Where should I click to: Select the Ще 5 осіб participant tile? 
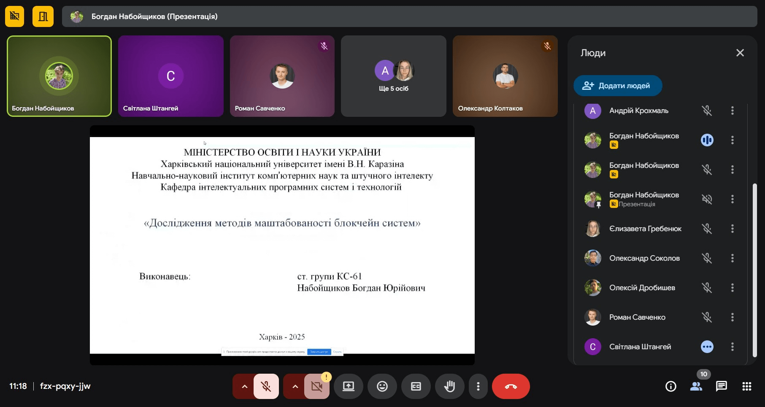[393, 76]
